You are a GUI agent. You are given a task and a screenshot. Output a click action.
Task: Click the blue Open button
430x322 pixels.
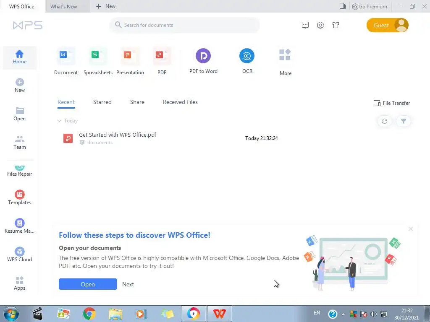tap(88, 284)
